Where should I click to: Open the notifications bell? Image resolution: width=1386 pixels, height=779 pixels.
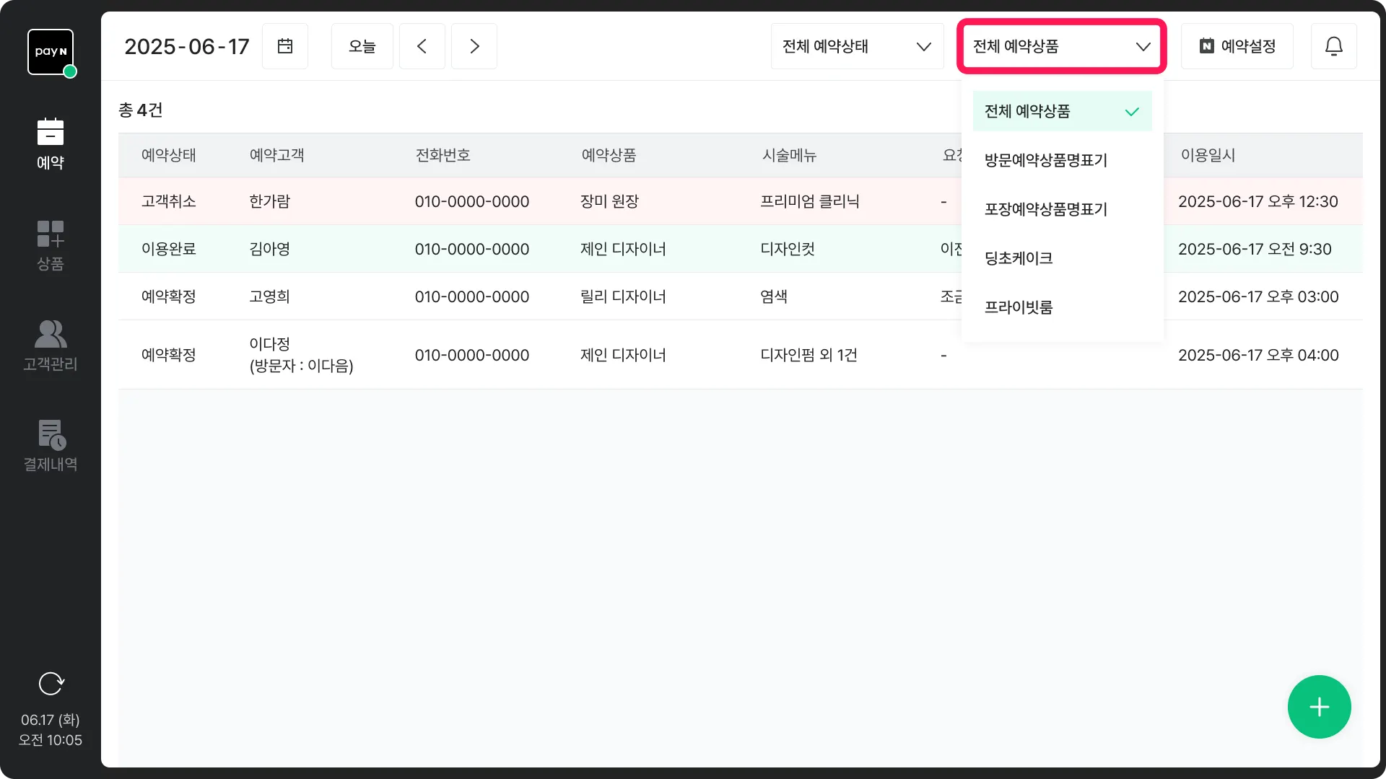(1333, 46)
